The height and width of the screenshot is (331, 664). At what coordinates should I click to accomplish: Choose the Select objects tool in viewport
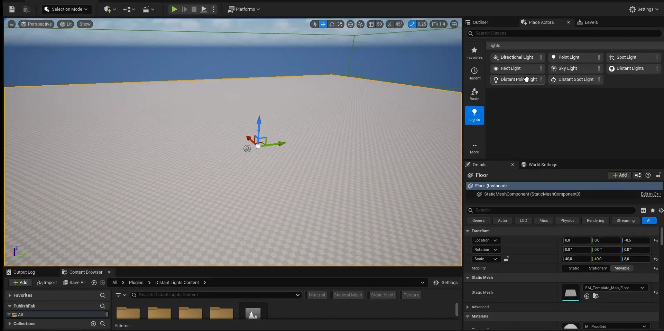[315, 24]
